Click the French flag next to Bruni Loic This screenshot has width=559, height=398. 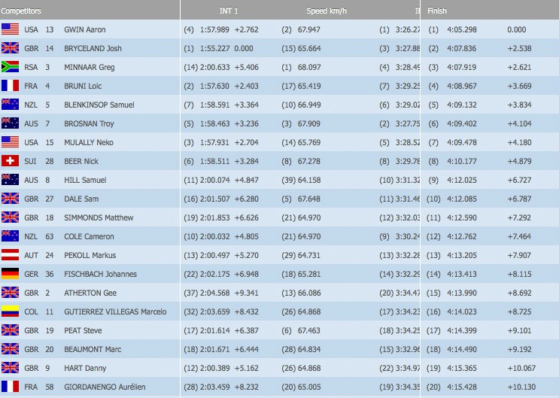coord(10,86)
